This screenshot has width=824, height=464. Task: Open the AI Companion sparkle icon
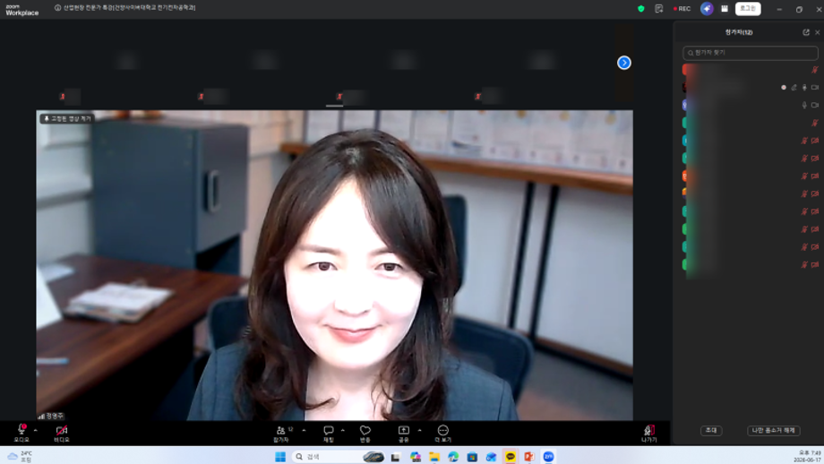(x=707, y=8)
